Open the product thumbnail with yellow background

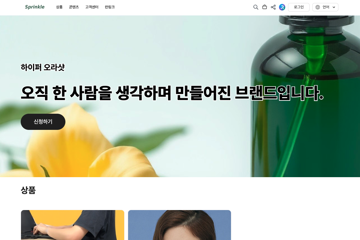coord(73,225)
